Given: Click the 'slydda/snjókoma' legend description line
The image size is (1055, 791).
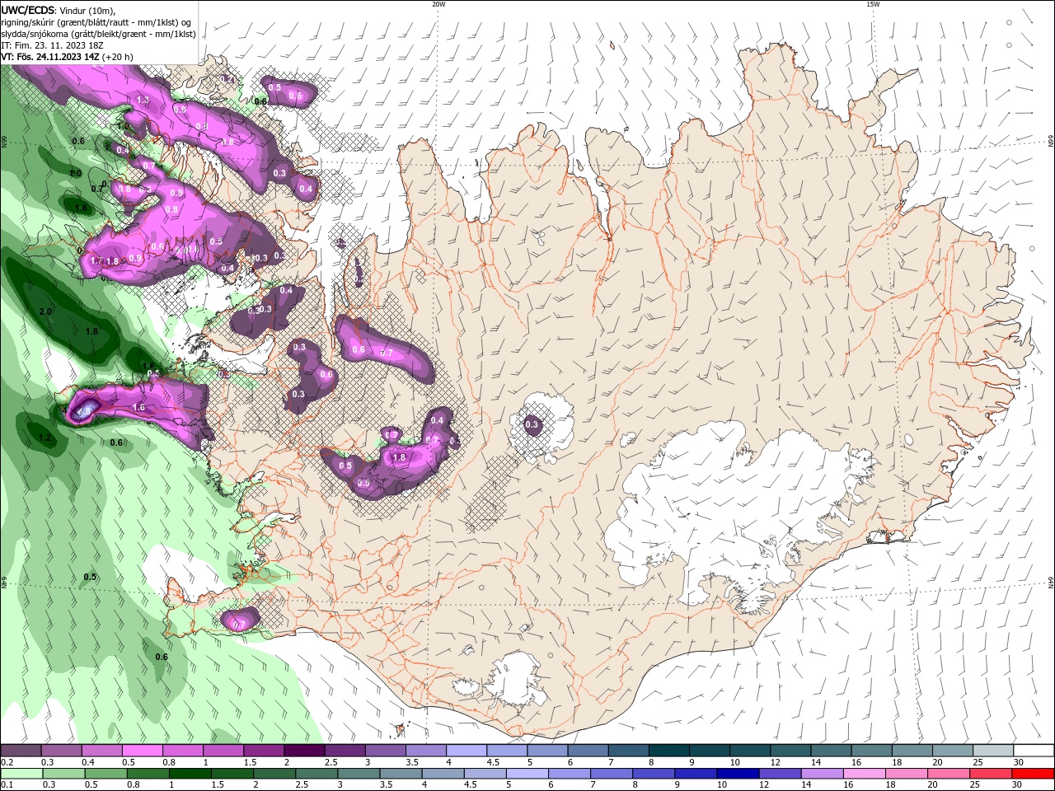Looking at the screenshot, I should click(98, 34).
